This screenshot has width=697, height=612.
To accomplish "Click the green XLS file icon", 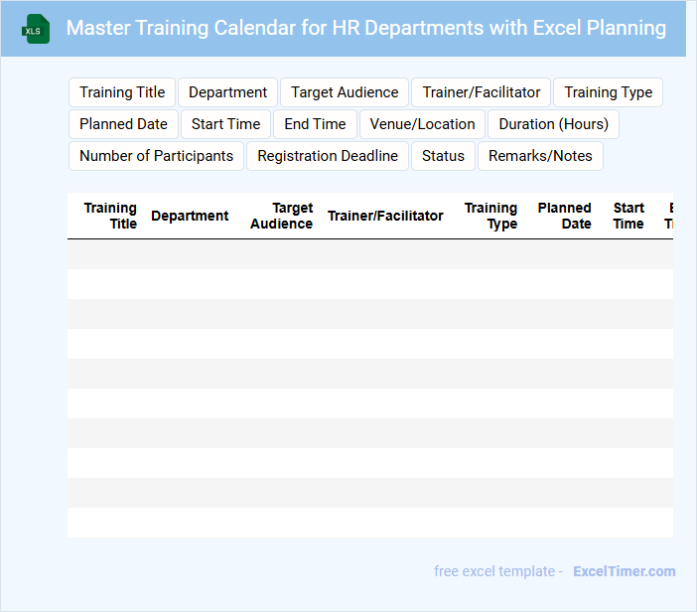I will coord(36,29).
